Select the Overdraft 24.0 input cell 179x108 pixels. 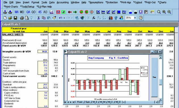(x=43, y=85)
